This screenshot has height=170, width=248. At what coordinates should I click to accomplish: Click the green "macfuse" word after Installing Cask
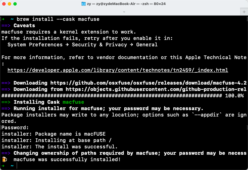coord(73,102)
